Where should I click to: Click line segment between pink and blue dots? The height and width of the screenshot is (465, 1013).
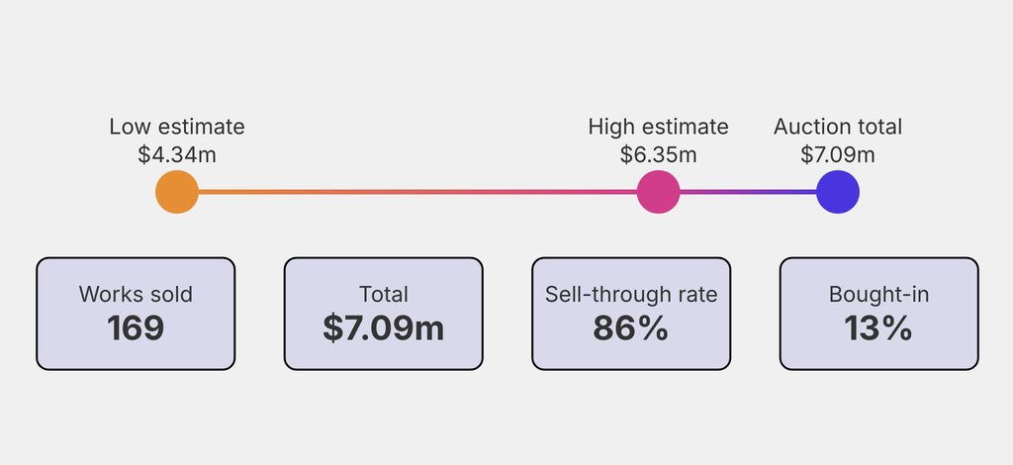click(x=748, y=192)
